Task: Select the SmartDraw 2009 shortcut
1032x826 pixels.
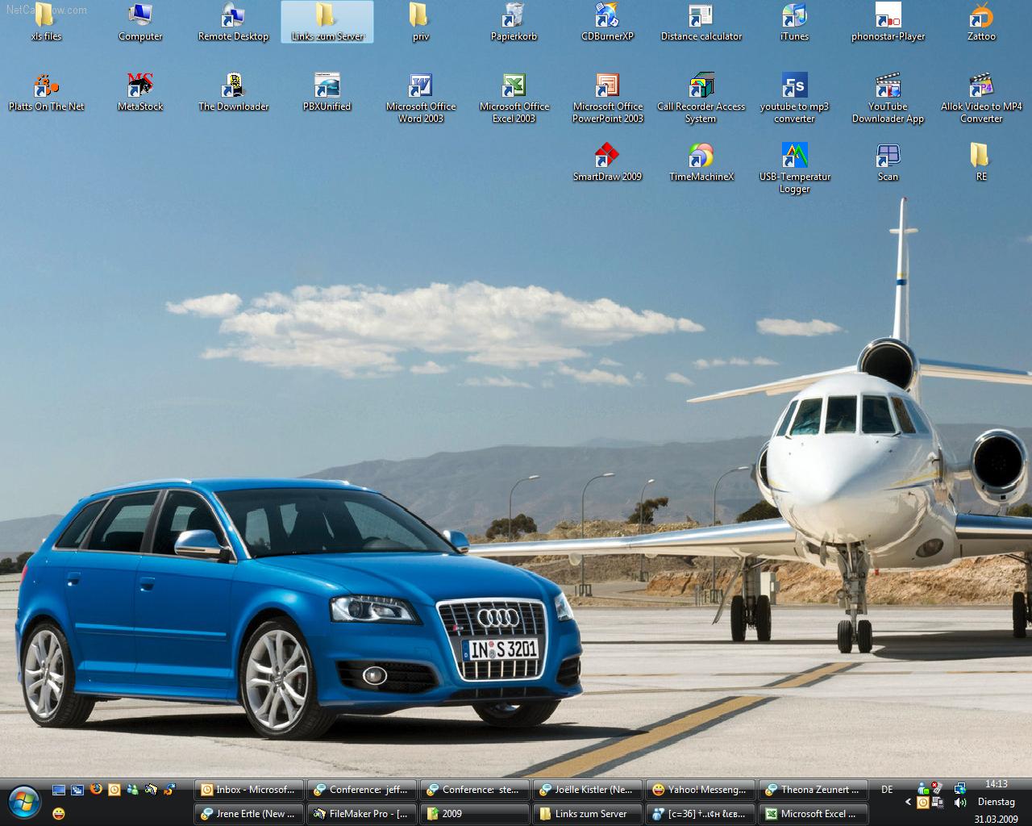Action: point(607,156)
